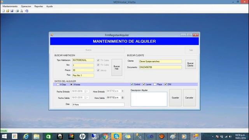This screenshot has height=140, width=249.
Task: Click the Piso field showing Piso Nro 1
Action: click(x=83, y=75)
